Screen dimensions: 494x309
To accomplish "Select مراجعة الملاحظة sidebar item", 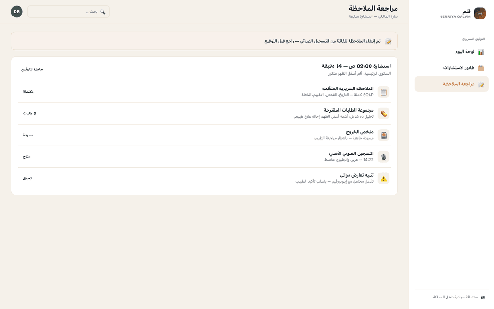I will pyautogui.click(x=451, y=84).
